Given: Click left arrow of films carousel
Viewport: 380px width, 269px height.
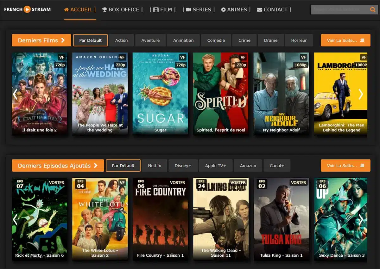Looking at the screenshot, I should tap(15, 94).
